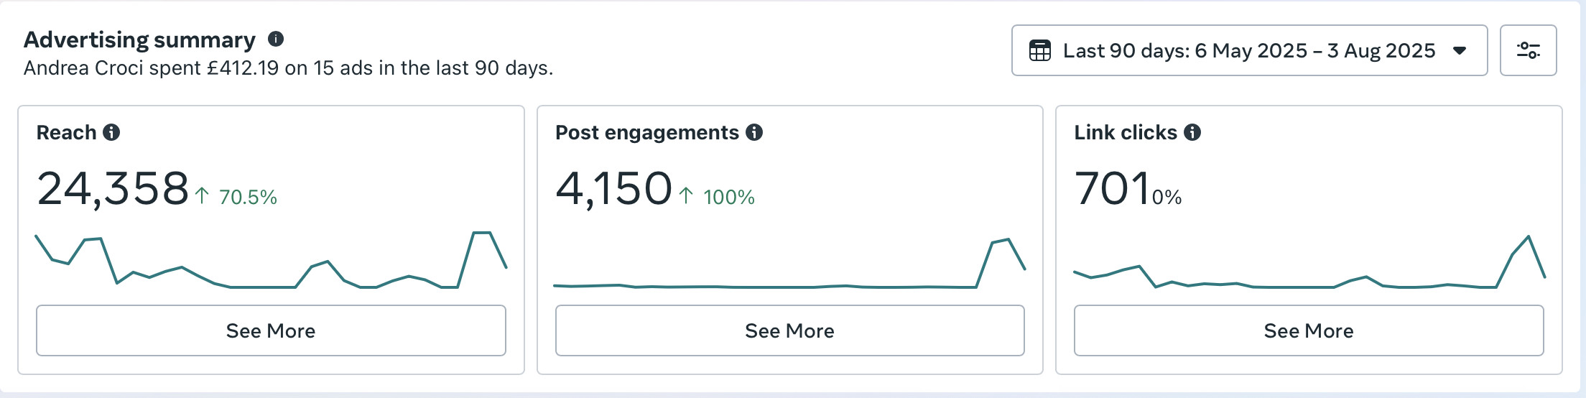The image size is (1586, 398).
Task: Click the Reach info icon
Action: (x=111, y=132)
